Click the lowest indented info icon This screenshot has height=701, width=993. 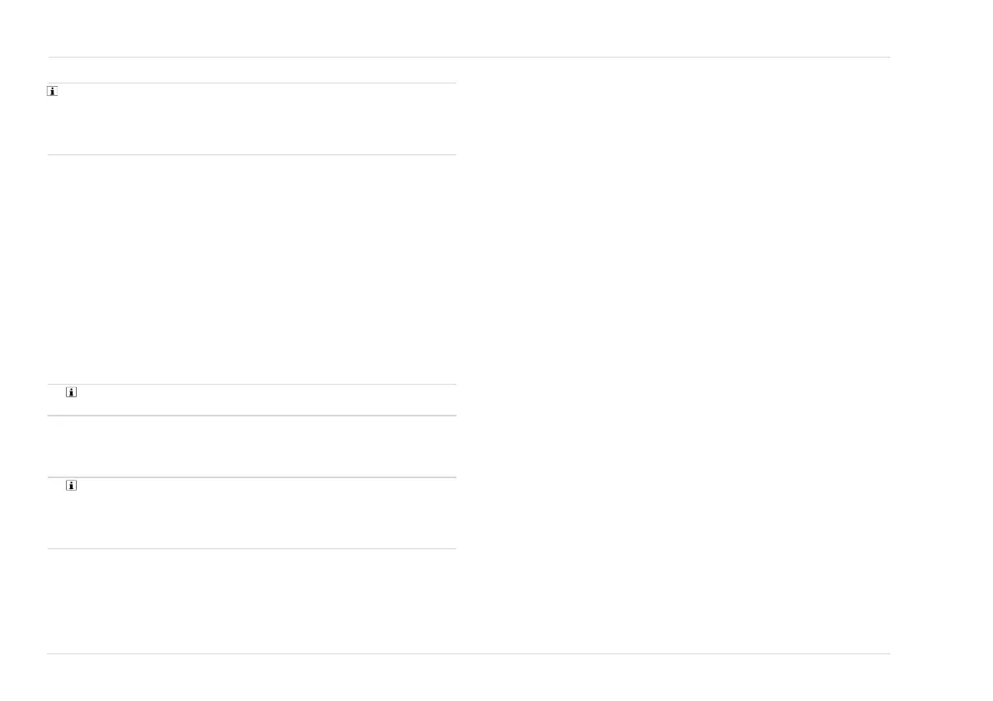pyautogui.click(x=71, y=486)
